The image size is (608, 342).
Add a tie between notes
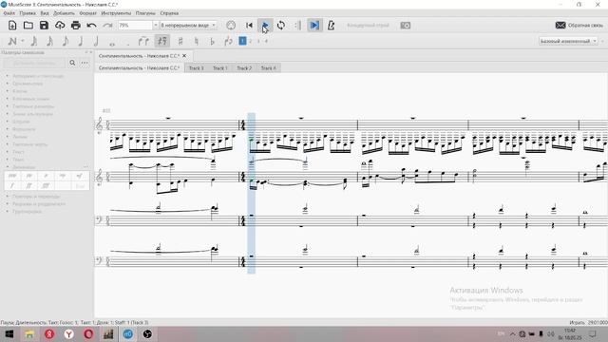pyautogui.click(x=143, y=41)
